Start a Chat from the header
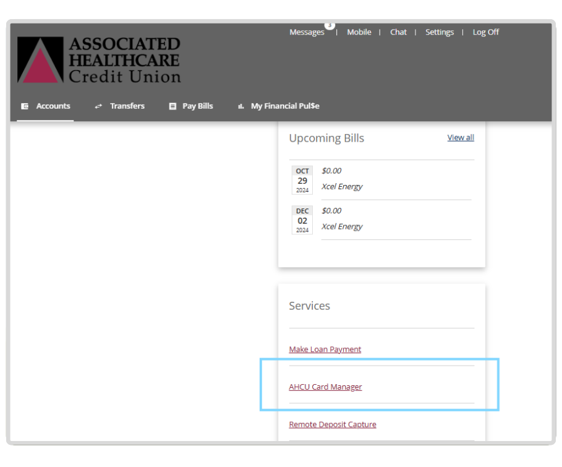Viewport: 562px width, 467px height. point(398,32)
